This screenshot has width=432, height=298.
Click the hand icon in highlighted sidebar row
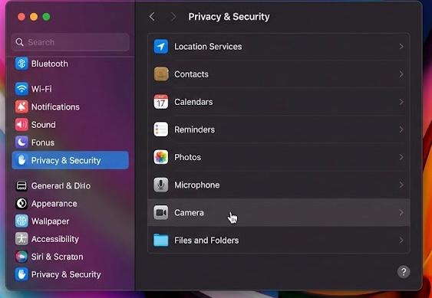[x=21, y=160]
